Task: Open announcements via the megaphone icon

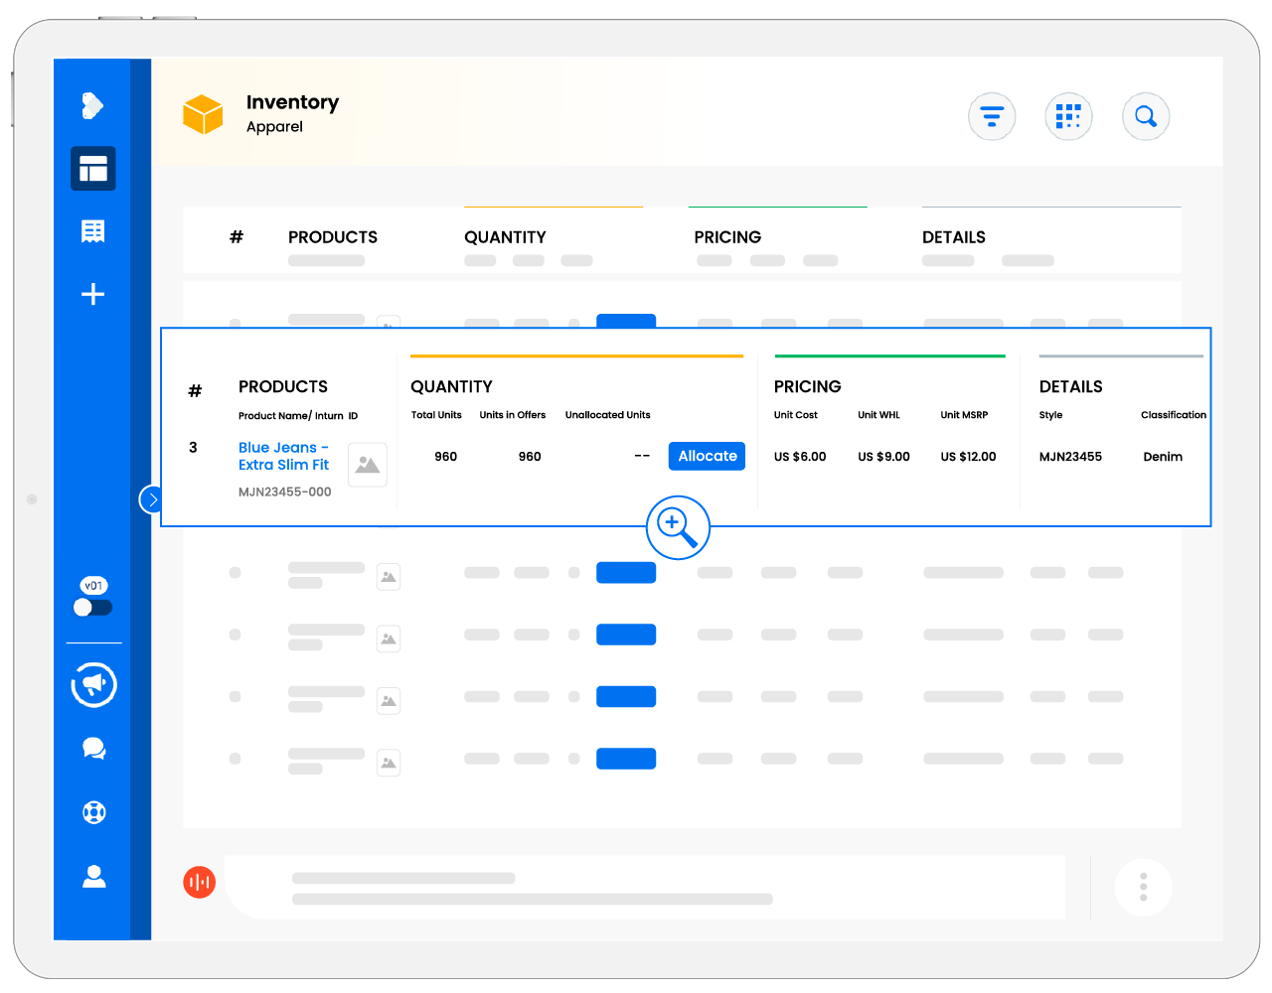Action: (92, 684)
